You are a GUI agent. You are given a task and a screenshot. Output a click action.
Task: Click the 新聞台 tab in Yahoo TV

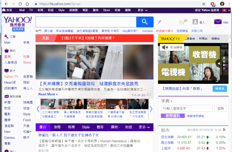pos(203,38)
